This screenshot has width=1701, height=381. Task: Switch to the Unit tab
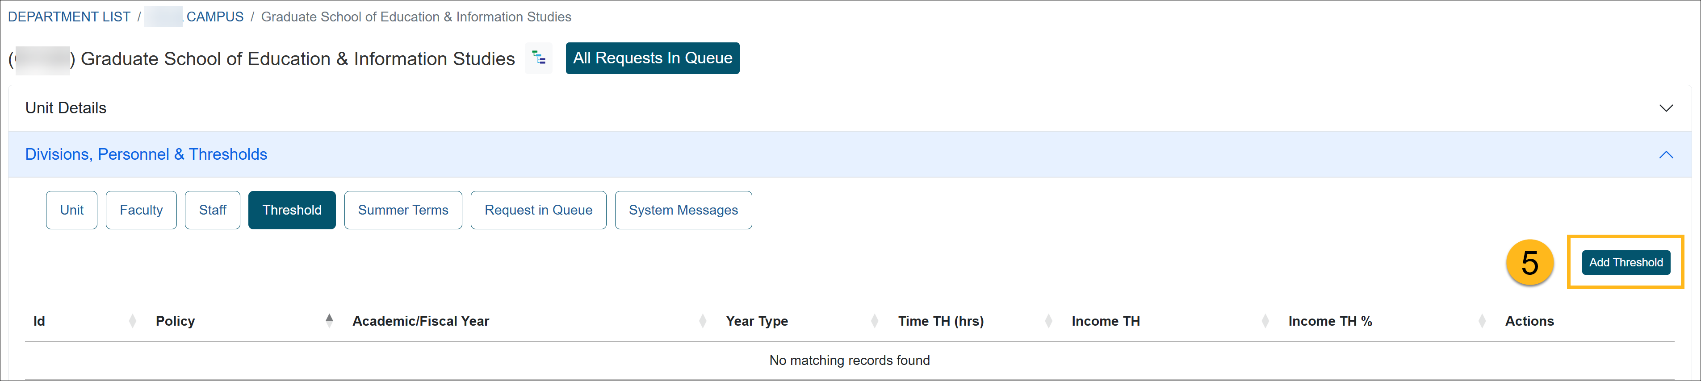(71, 210)
